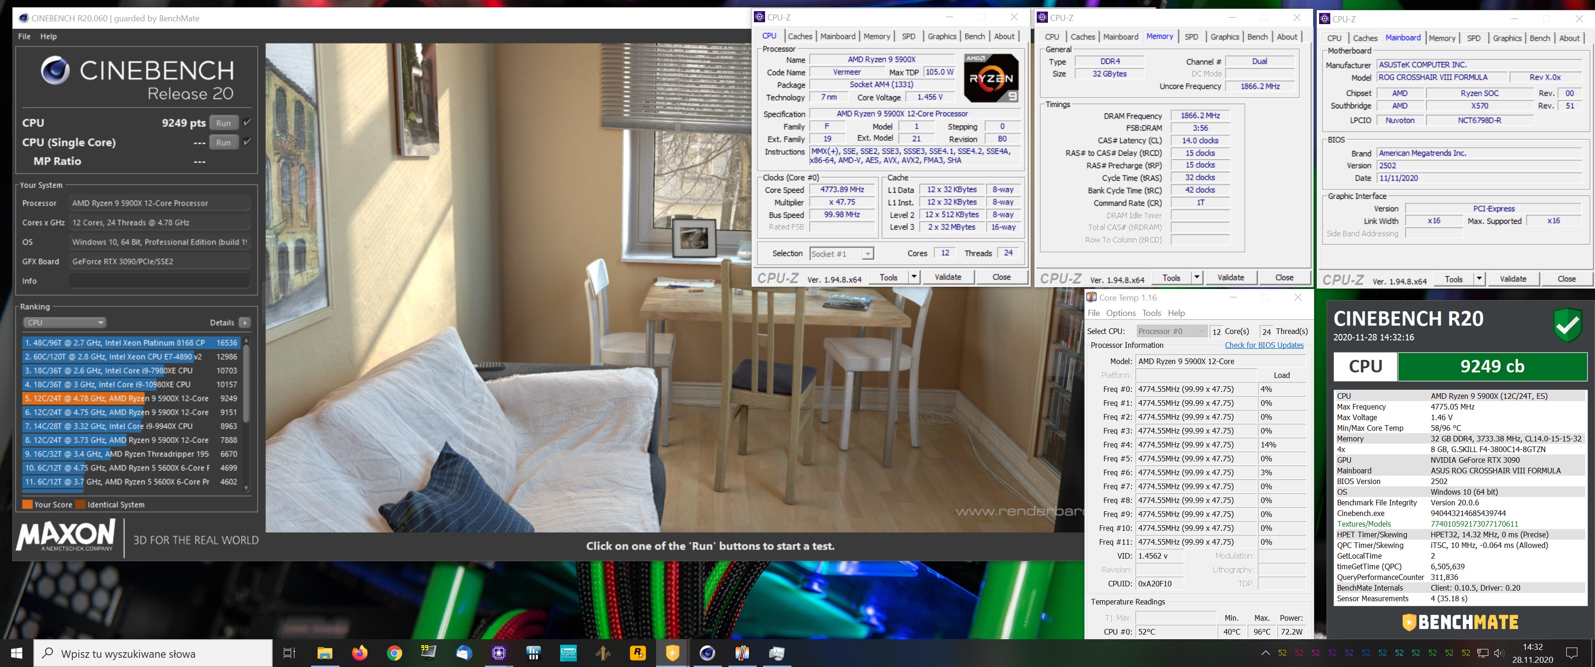Click the green BenchMate validation shield
Screen dimensions: 1595x667
click(x=1568, y=326)
